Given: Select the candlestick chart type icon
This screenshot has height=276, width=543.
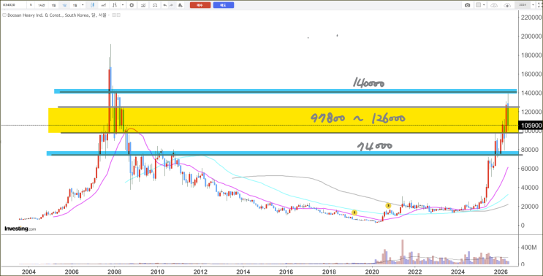Looking at the screenshot, I should 92,5.
